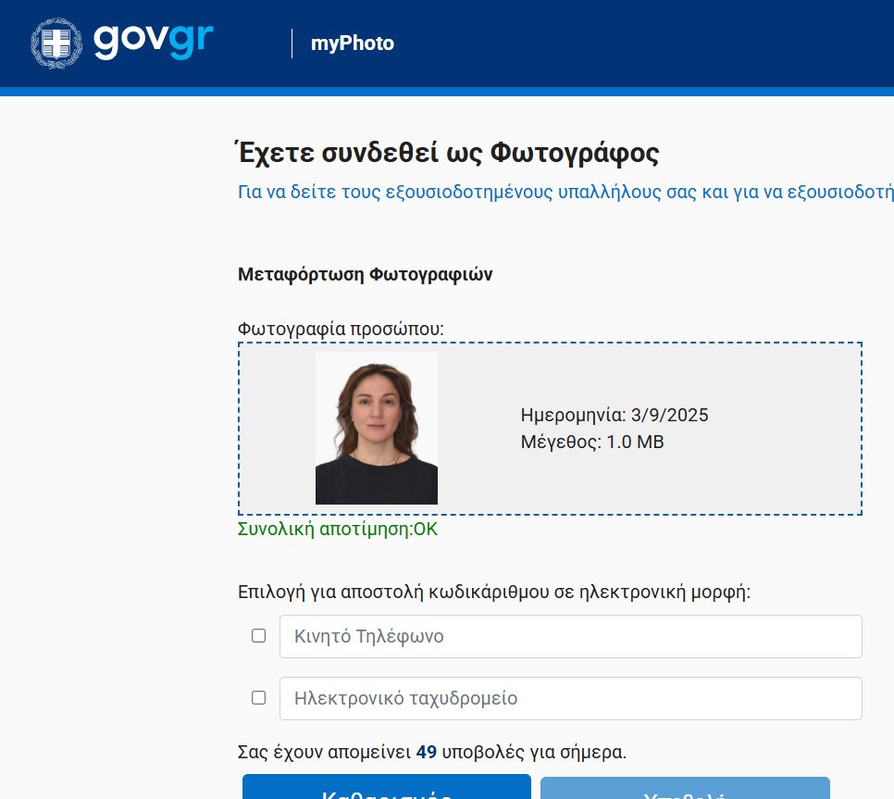Viewport: 894px width, 799px height.
Task: Click the Επιλογή για αποστολή κωδικάριθμου label
Action: 493,593
